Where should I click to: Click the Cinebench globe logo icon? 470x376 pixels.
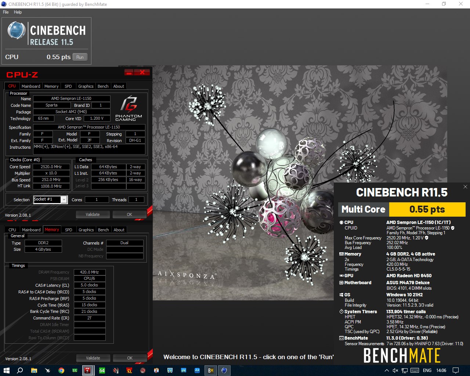pos(17,30)
